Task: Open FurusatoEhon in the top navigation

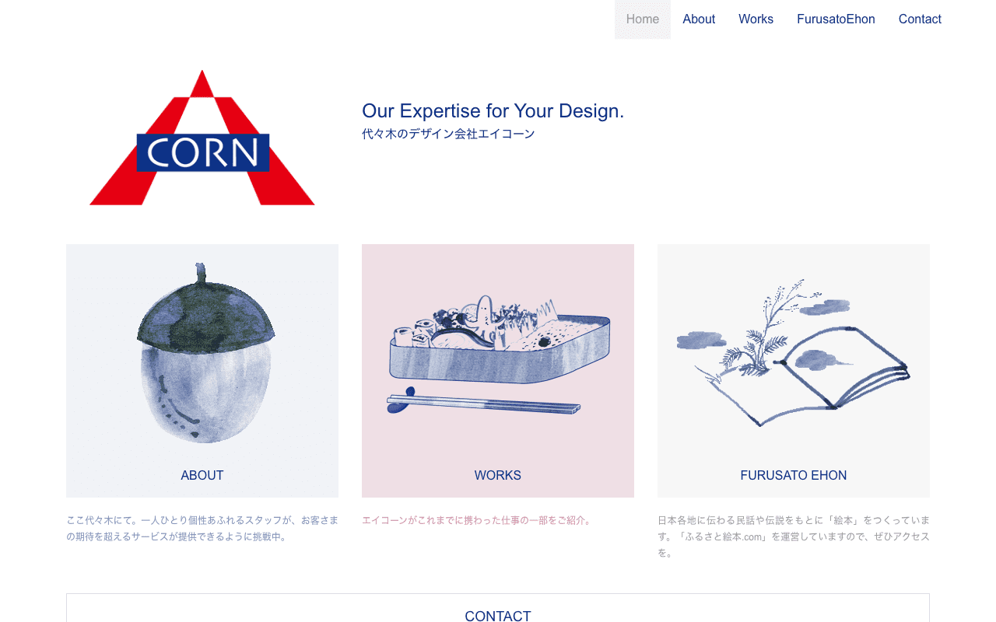Action: 836,19
